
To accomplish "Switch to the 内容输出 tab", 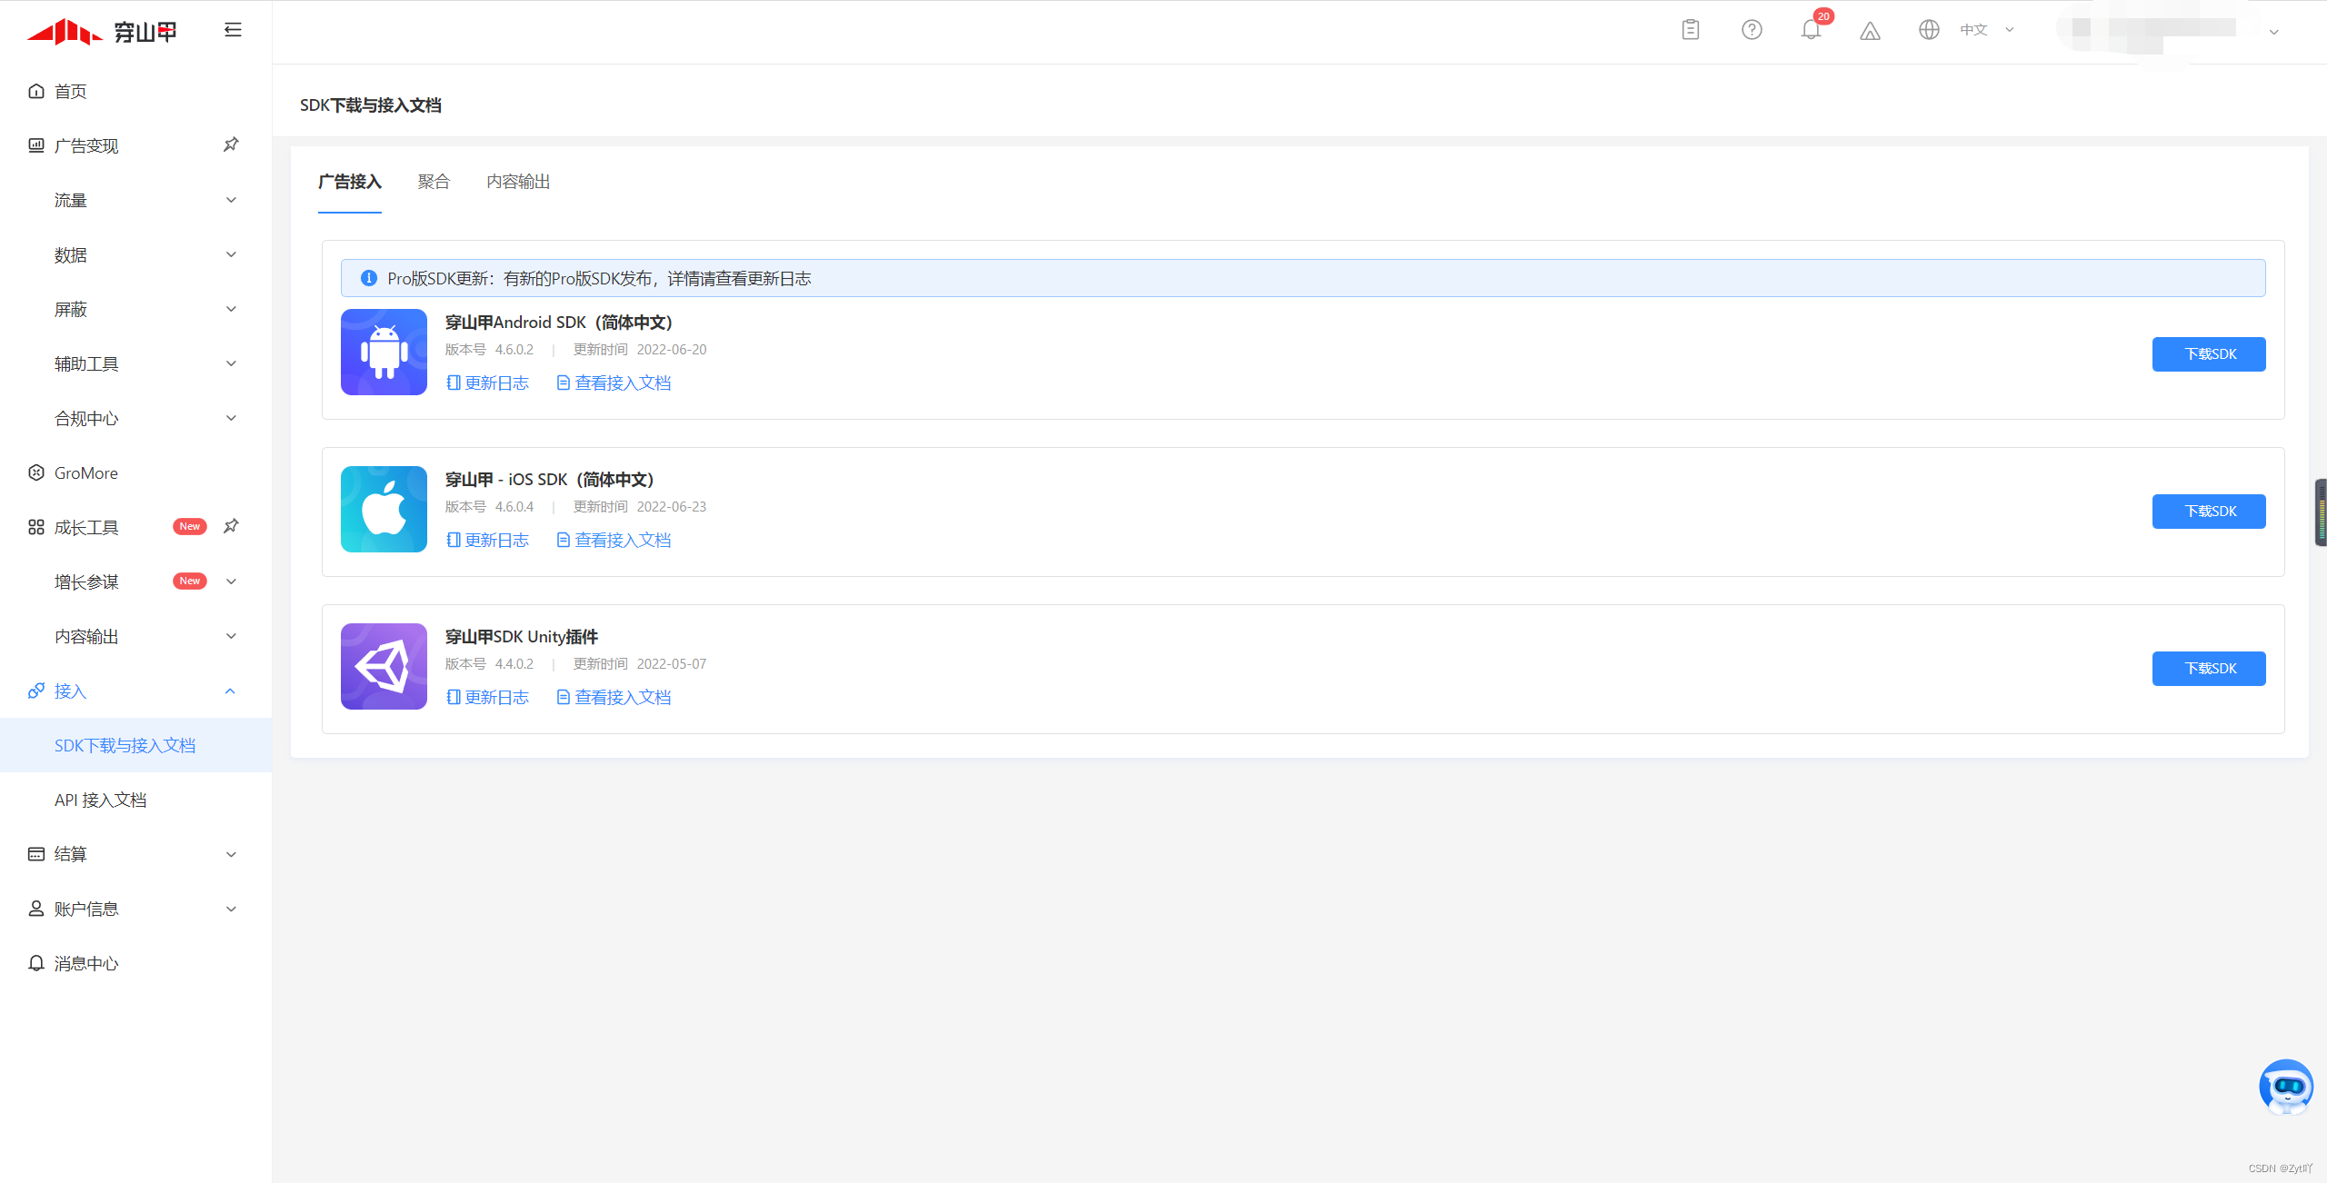I will pyautogui.click(x=518, y=182).
